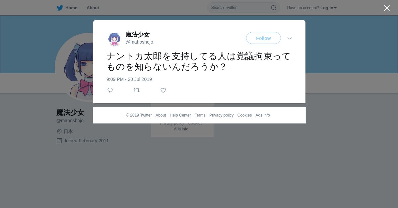Retweet the tweet using the retweet icon

click(x=137, y=90)
